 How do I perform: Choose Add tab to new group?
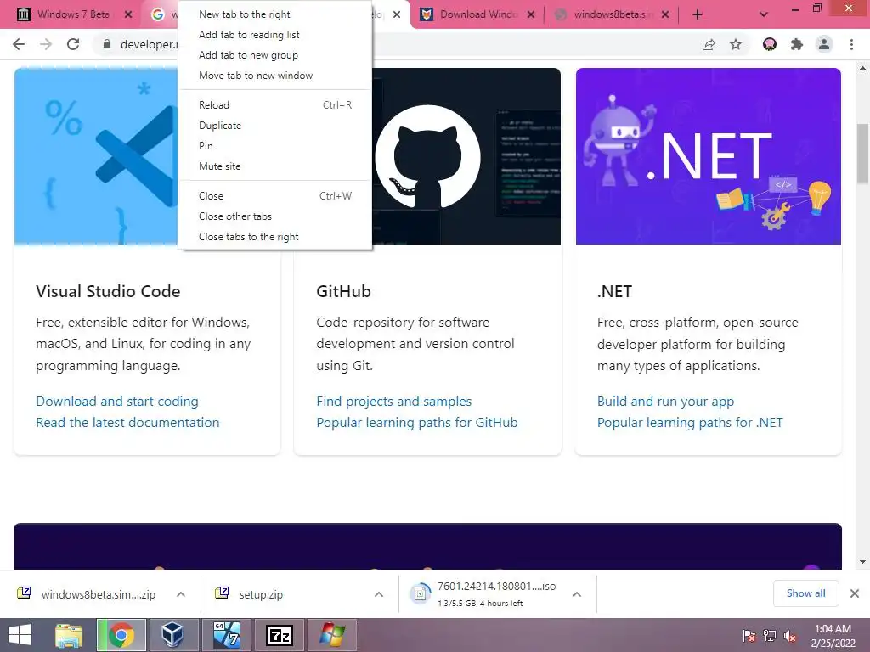click(x=275, y=55)
